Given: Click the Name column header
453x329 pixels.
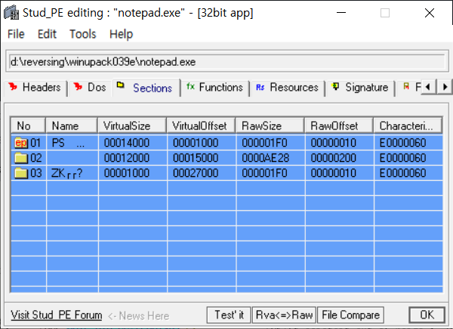Looking at the screenshot, I should (x=72, y=126).
